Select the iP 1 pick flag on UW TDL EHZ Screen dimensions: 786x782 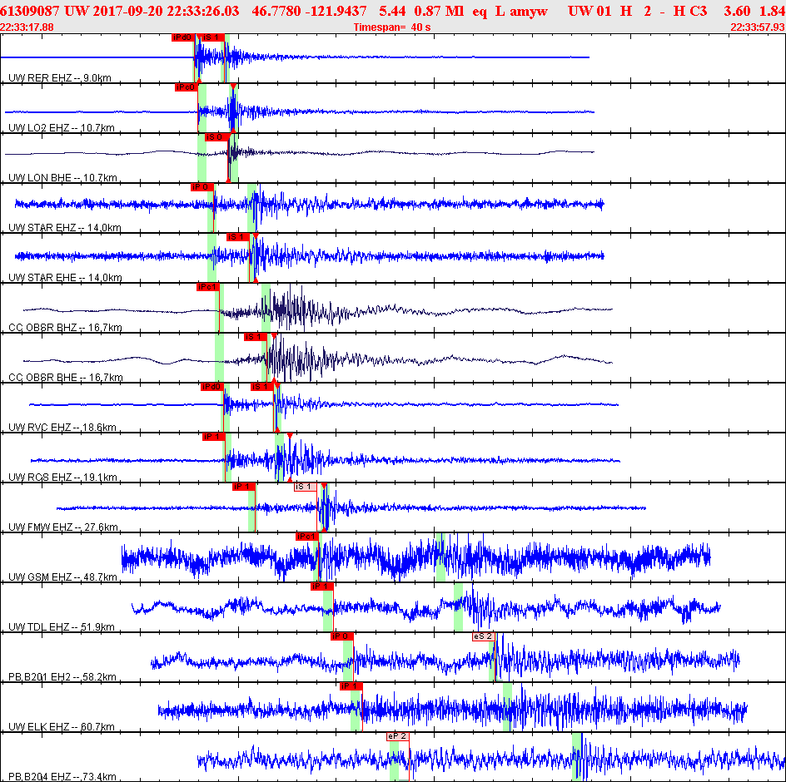click(x=322, y=586)
